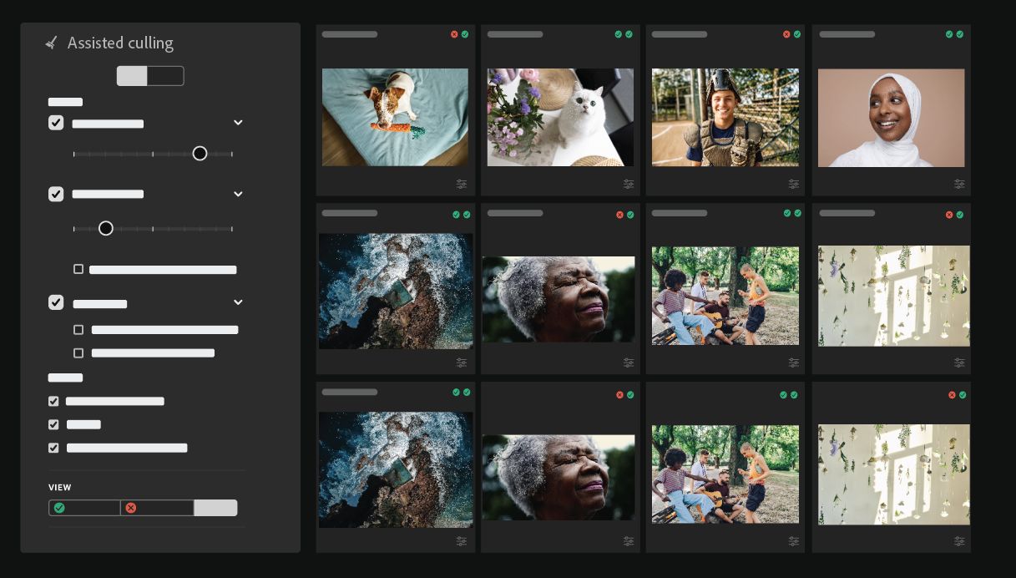Open adjustments icon on the dog photo card
Image resolution: width=1016 pixels, height=578 pixels.
tap(462, 184)
